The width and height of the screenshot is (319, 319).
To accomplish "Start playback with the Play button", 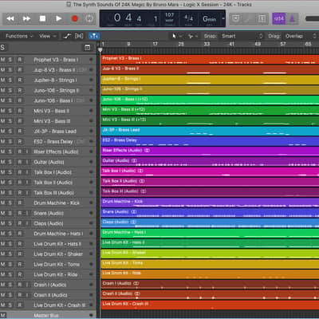I will pyautogui.click(x=59, y=18).
